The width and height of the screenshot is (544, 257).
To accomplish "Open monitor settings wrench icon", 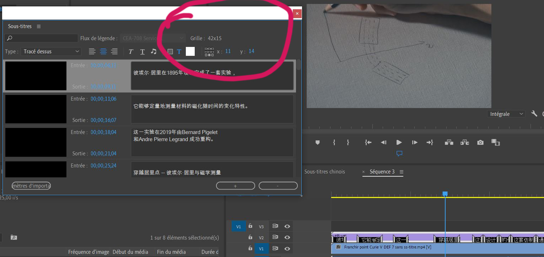I will pos(534,114).
